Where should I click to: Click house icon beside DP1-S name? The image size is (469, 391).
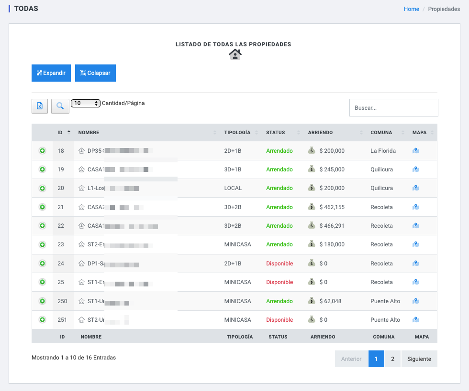pyautogui.click(x=81, y=263)
